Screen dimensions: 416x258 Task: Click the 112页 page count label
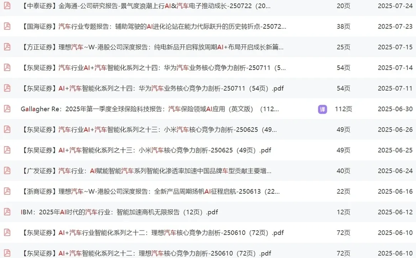tap(343, 109)
